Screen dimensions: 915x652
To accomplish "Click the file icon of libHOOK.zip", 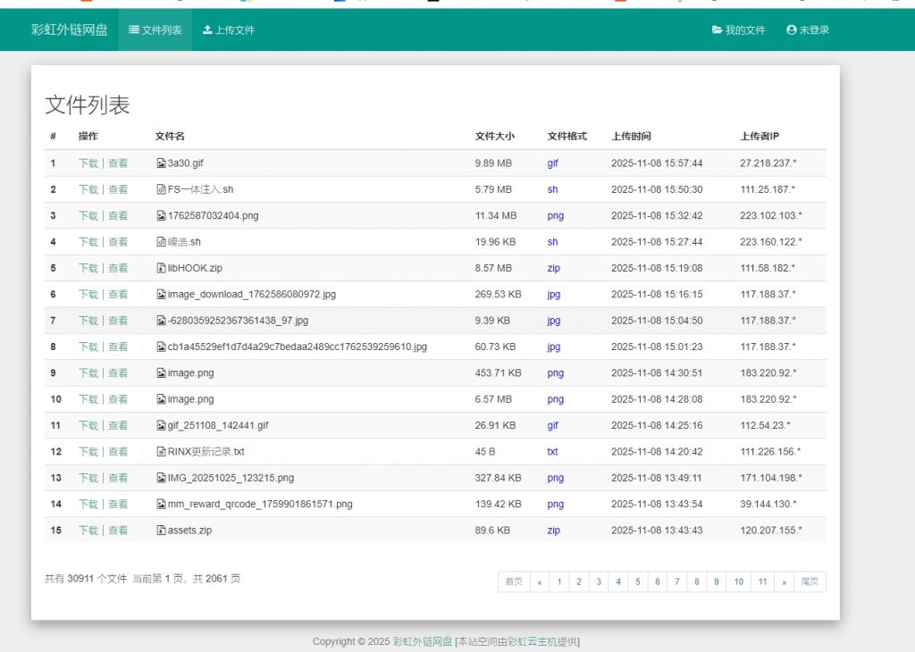I will click(161, 268).
